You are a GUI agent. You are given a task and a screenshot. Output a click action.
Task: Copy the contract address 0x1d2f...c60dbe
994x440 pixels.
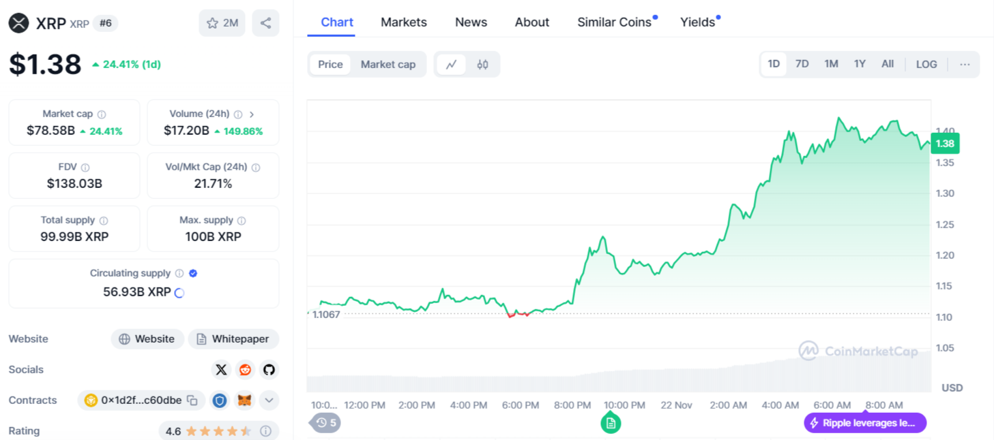click(192, 400)
